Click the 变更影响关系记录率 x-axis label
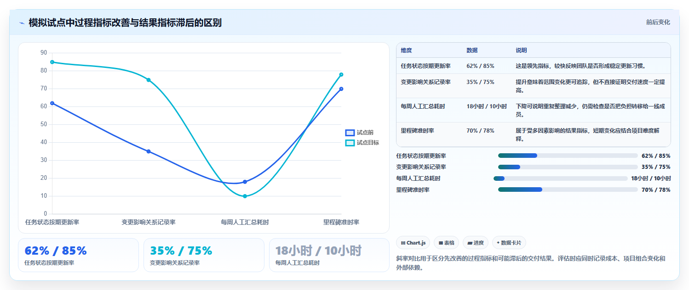 point(149,222)
